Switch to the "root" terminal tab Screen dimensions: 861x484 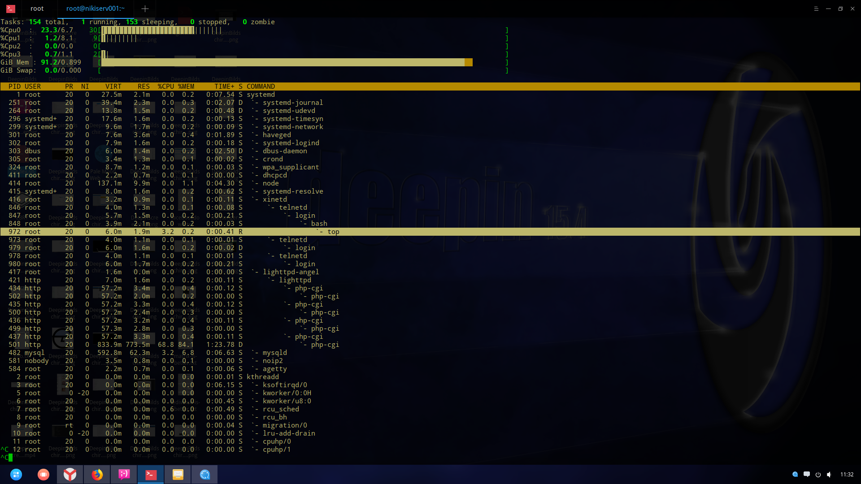(37, 9)
